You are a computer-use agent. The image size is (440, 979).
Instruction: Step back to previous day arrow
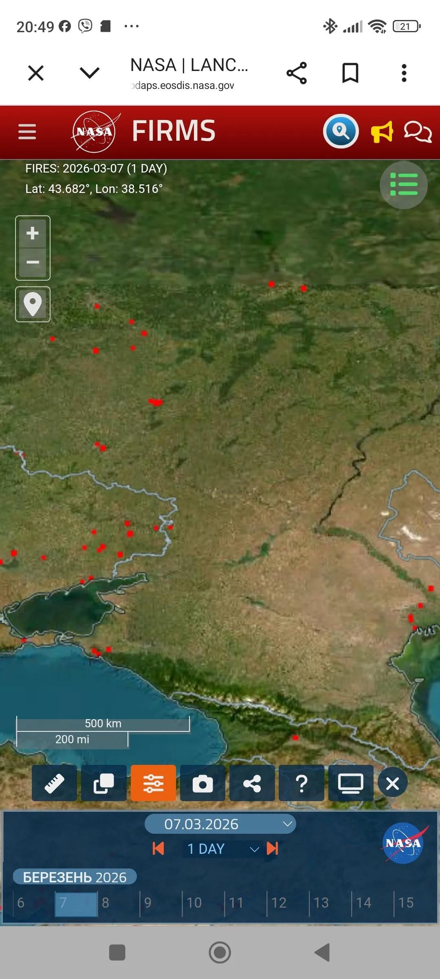pos(158,848)
